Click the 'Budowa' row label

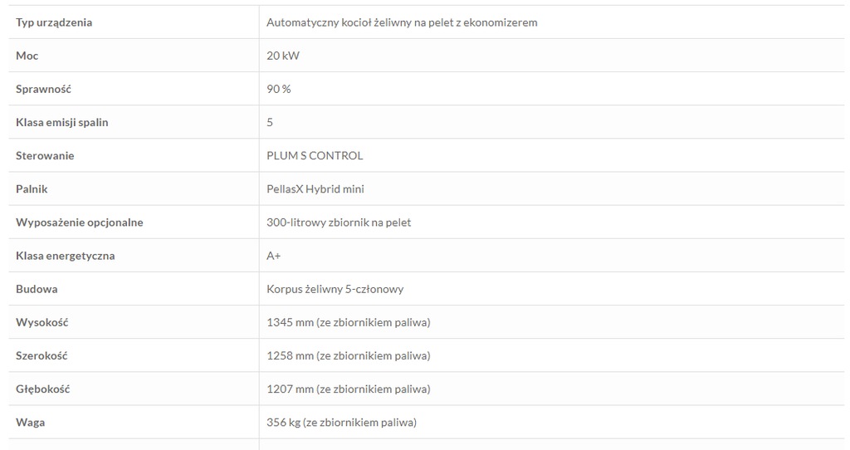click(x=37, y=289)
